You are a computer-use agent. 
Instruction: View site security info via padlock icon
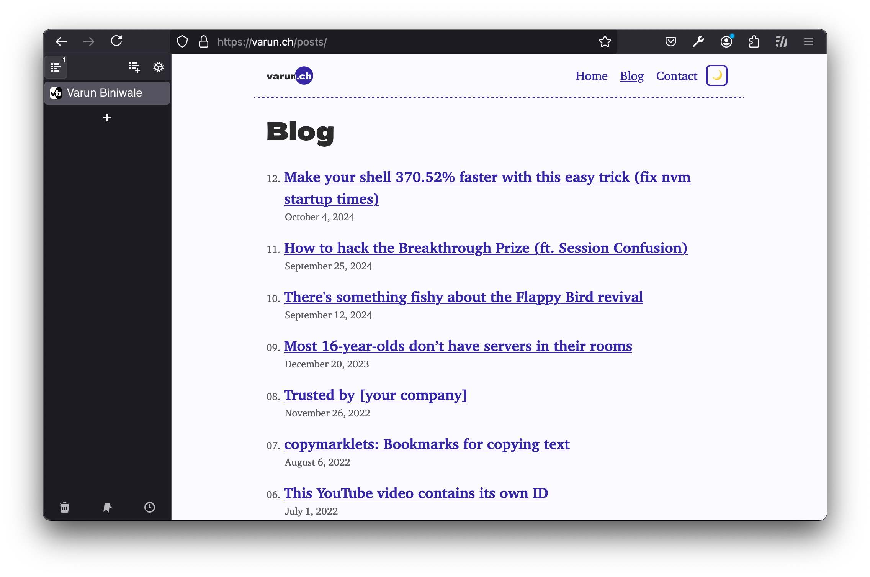click(204, 41)
